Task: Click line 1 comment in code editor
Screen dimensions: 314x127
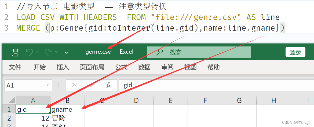Action: pos(92,7)
